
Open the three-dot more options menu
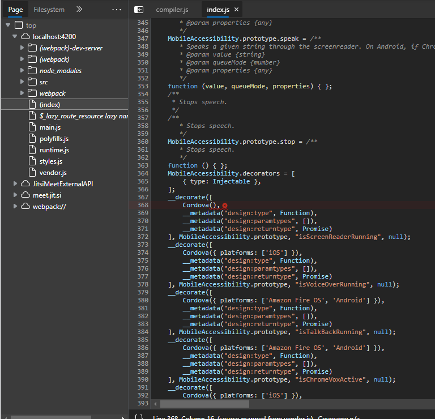pos(117,10)
